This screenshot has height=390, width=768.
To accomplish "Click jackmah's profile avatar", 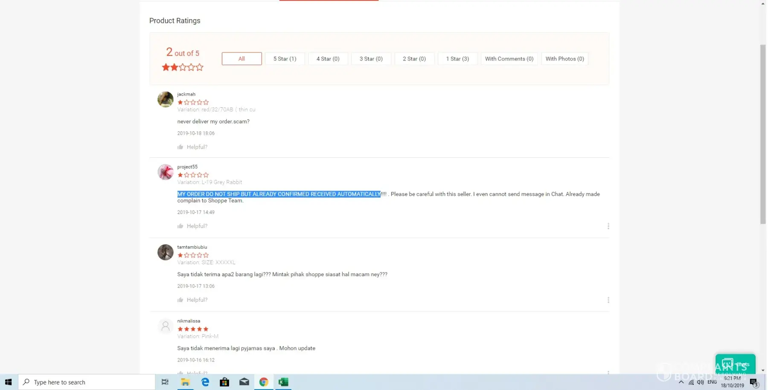I will pos(166,99).
